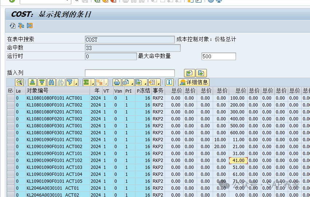This screenshot has width=310, height=197.
Task: Open dropdown arrow beside the Views icon
Action: [x=132, y=82]
